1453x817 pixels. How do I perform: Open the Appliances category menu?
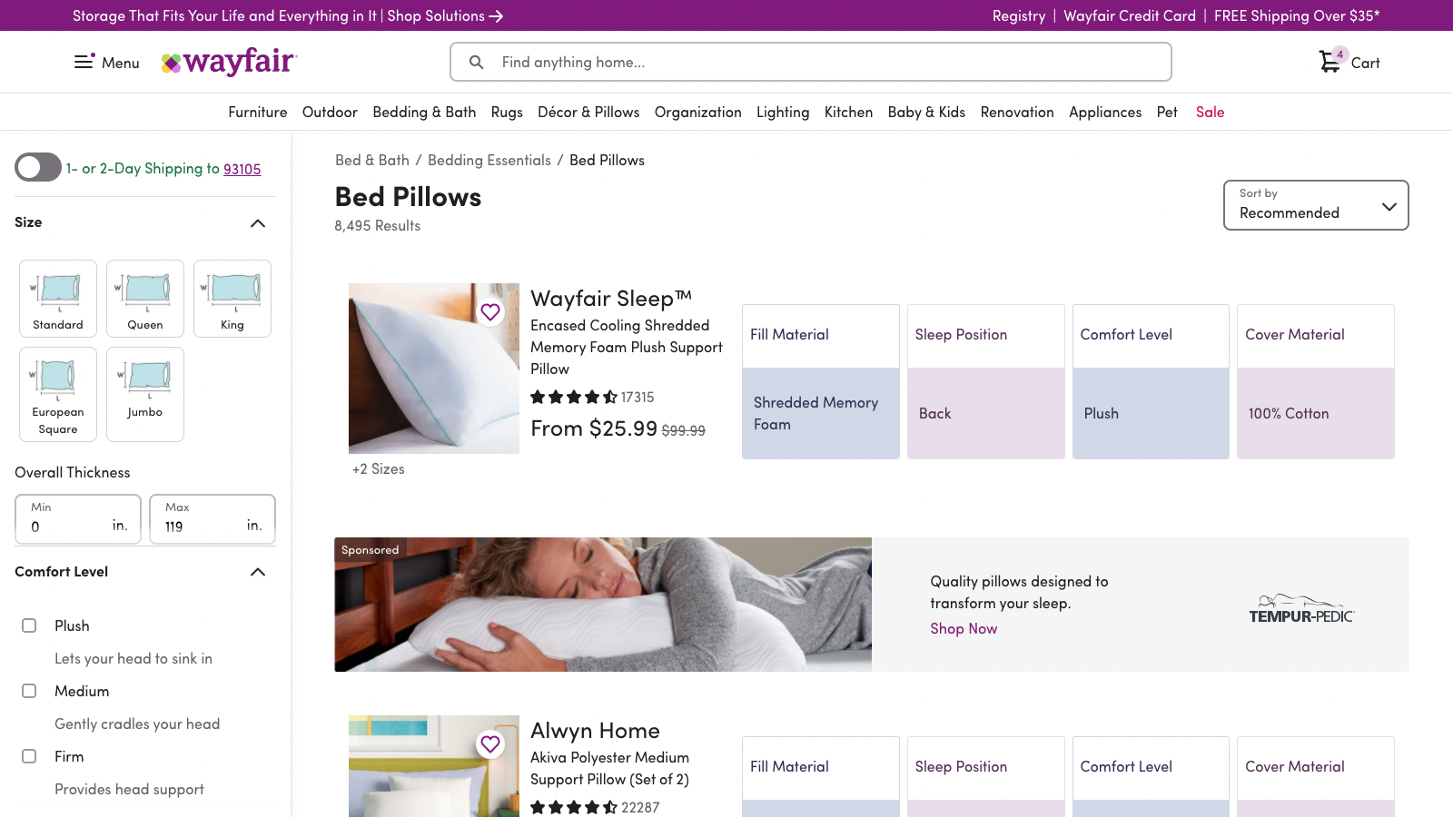point(1105,112)
